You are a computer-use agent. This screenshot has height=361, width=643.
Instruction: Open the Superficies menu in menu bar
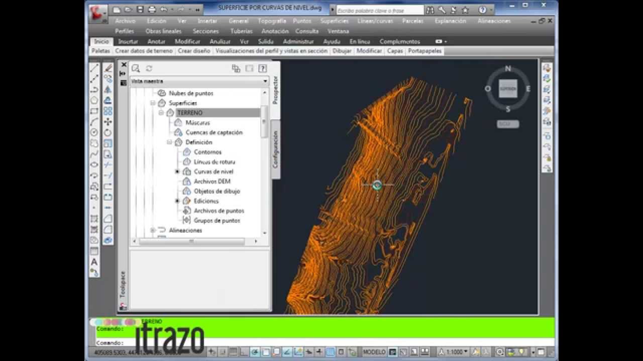coord(335,21)
